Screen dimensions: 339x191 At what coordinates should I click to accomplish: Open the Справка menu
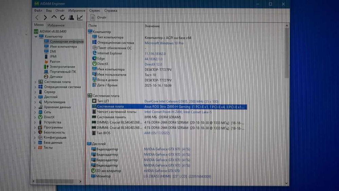(x=111, y=11)
